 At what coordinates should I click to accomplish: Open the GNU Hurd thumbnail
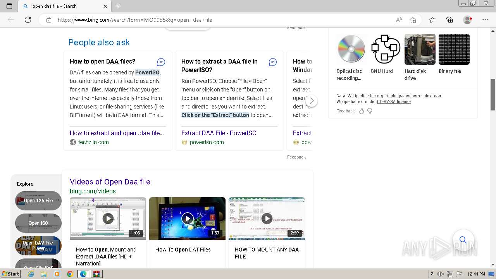click(x=386, y=49)
